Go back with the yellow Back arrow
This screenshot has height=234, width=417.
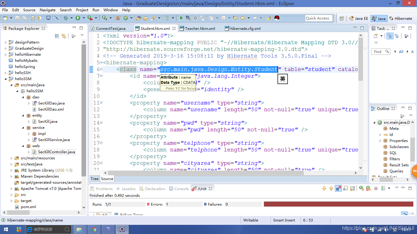coord(243,18)
